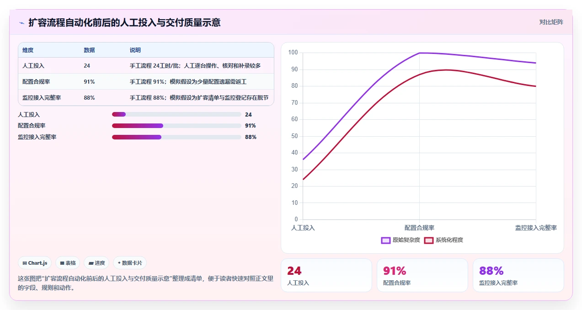Viewport: 582px width, 310px height.
Task: Select the 进度 tag chip
Action: click(x=96, y=263)
